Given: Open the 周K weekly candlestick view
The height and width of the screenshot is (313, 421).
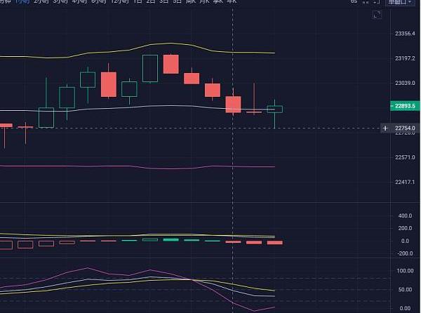Looking at the screenshot, I should click(191, 1).
